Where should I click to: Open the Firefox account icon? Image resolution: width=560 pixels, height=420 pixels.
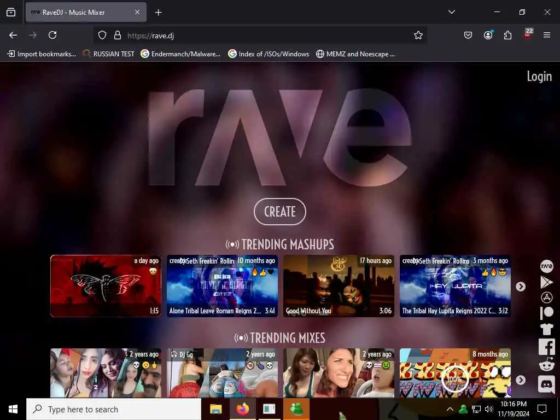(x=488, y=35)
